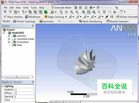Viewport: 139px width, 103px height.
Task: Toggle Wireframe display mode
Action: click(x=33, y=17)
